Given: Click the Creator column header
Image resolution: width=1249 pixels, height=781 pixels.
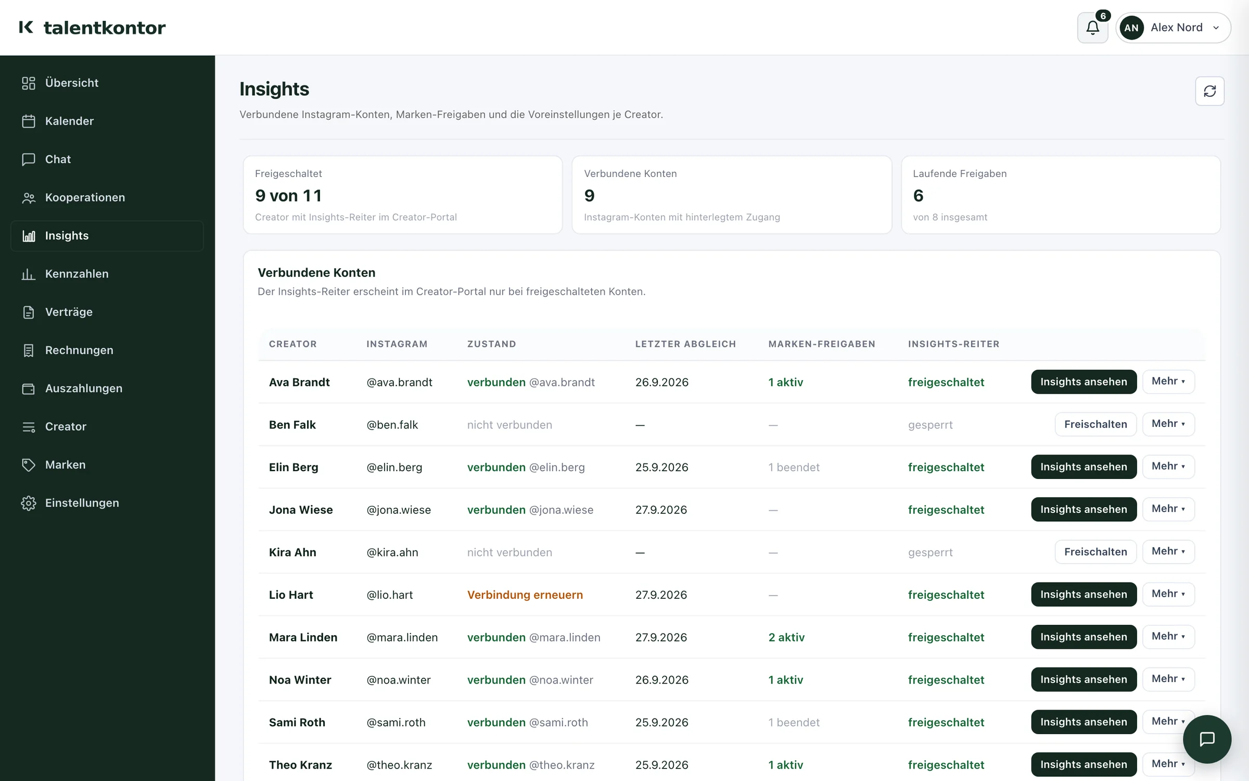Looking at the screenshot, I should pyautogui.click(x=292, y=344).
